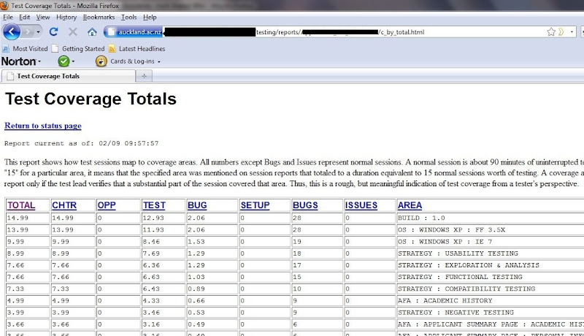Sort the table by TOTAL column

pyautogui.click(x=21, y=205)
